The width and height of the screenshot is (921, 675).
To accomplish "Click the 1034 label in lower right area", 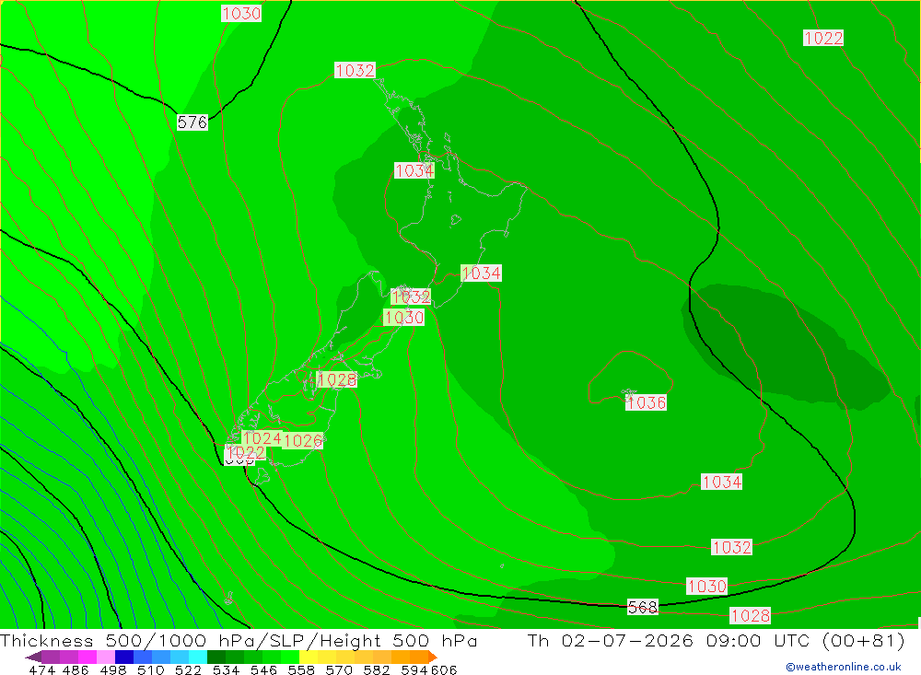I will point(722,482).
